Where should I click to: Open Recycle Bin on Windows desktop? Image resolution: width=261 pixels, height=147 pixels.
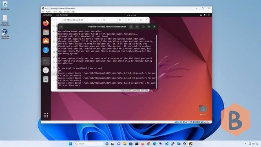tap(5, 5)
